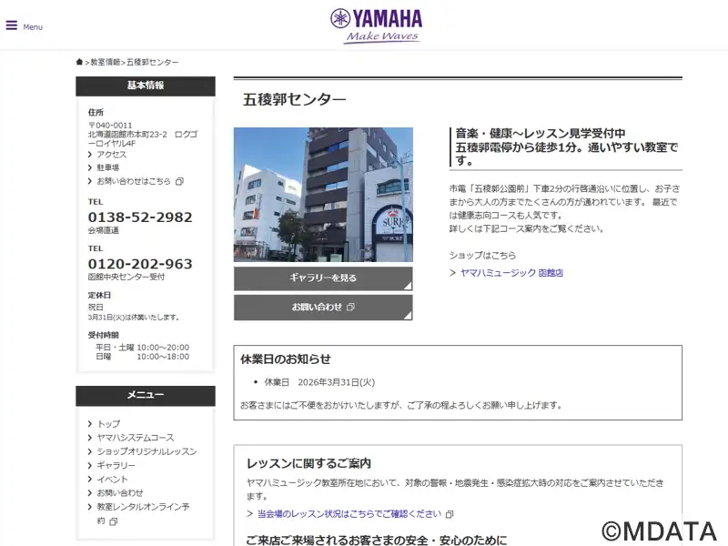Viewport: 728px width, 546px height.
Task: Select トップ in the メニュー list
Action: point(108,424)
